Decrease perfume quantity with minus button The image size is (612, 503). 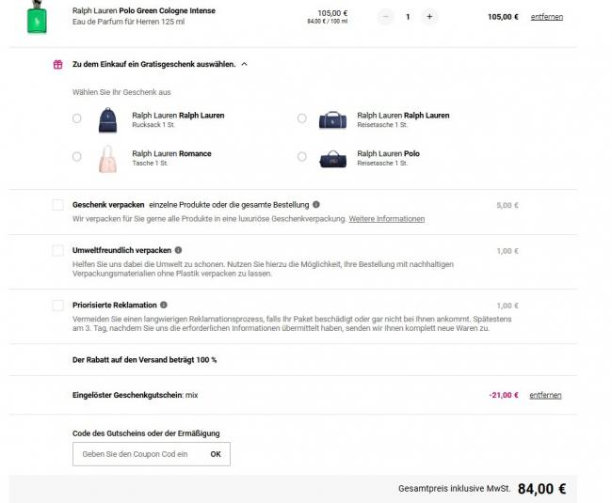click(387, 17)
